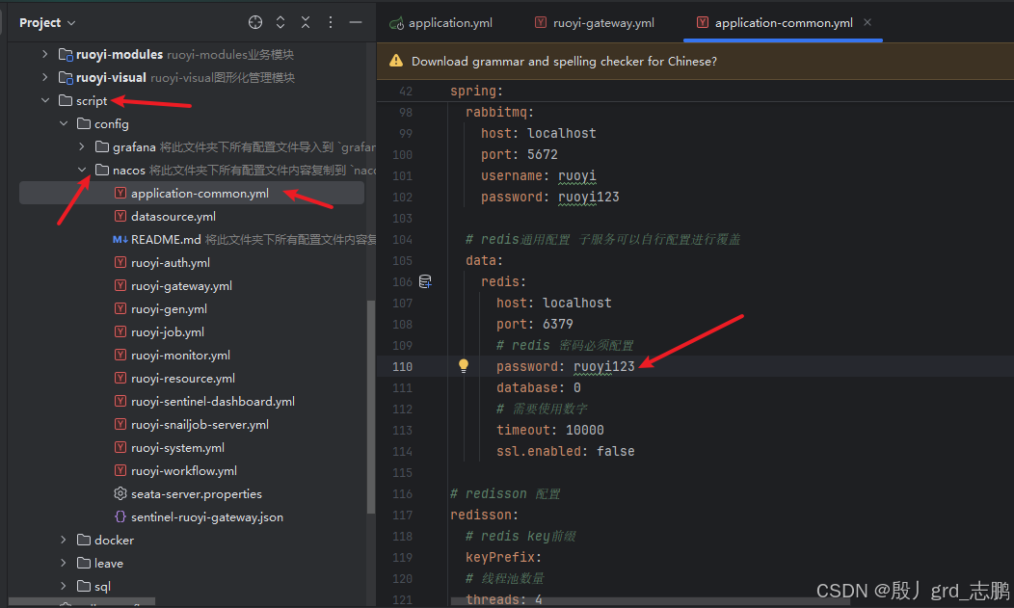Close the application-common.yml tab
Screen dimensions: 1014x608
click(x=867, y=22)
